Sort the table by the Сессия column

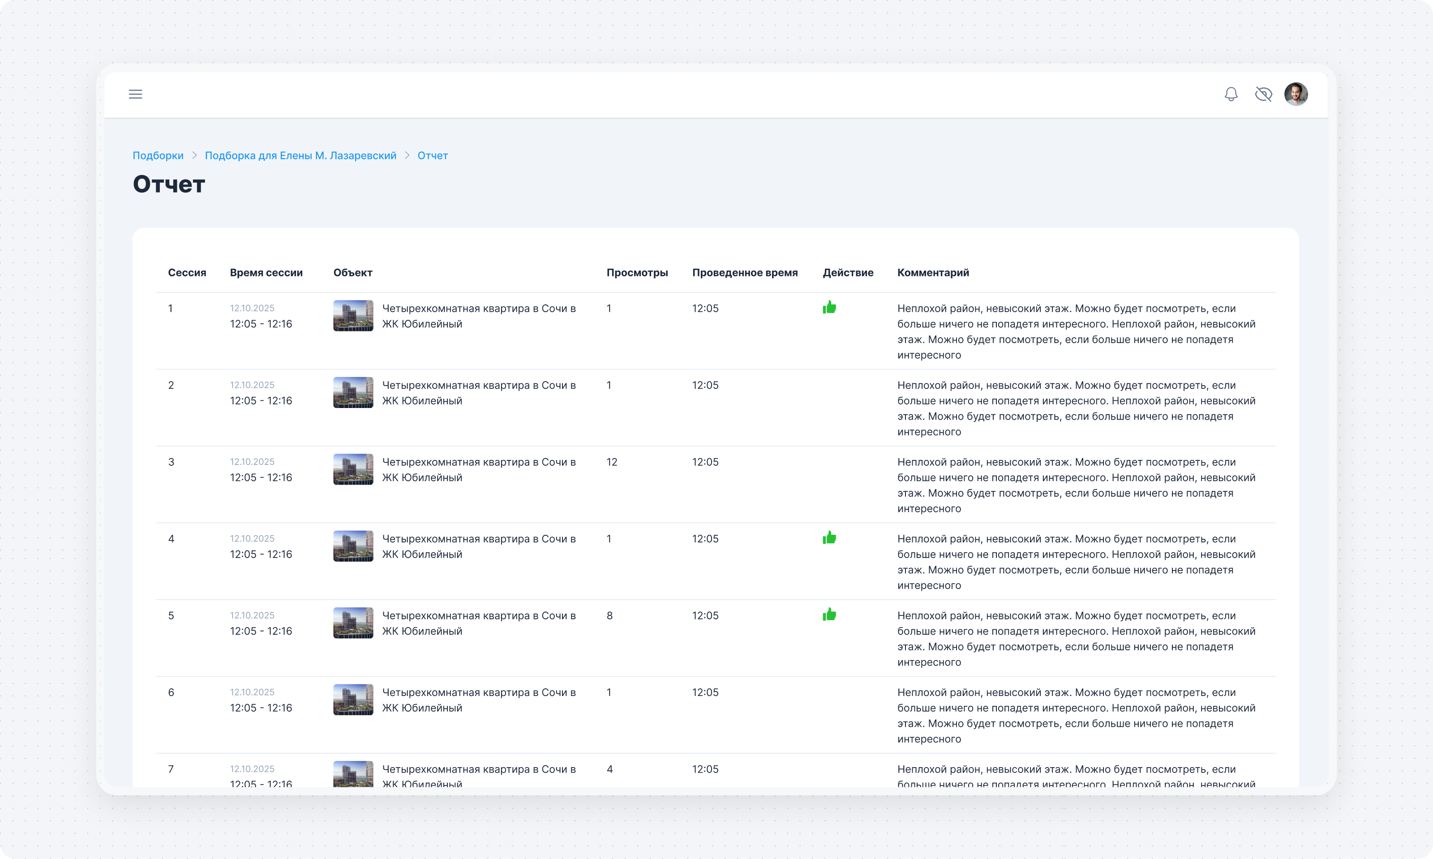[x=187, y=272]
